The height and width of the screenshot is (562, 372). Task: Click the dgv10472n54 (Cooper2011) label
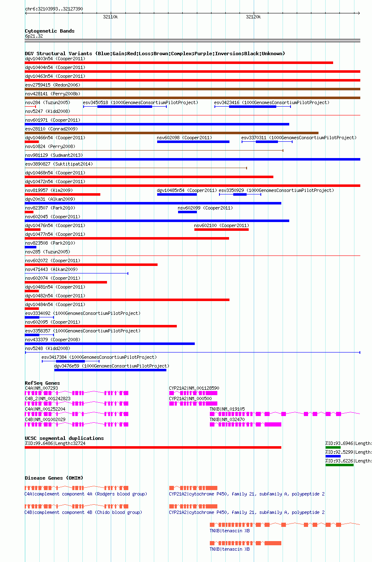55,181
